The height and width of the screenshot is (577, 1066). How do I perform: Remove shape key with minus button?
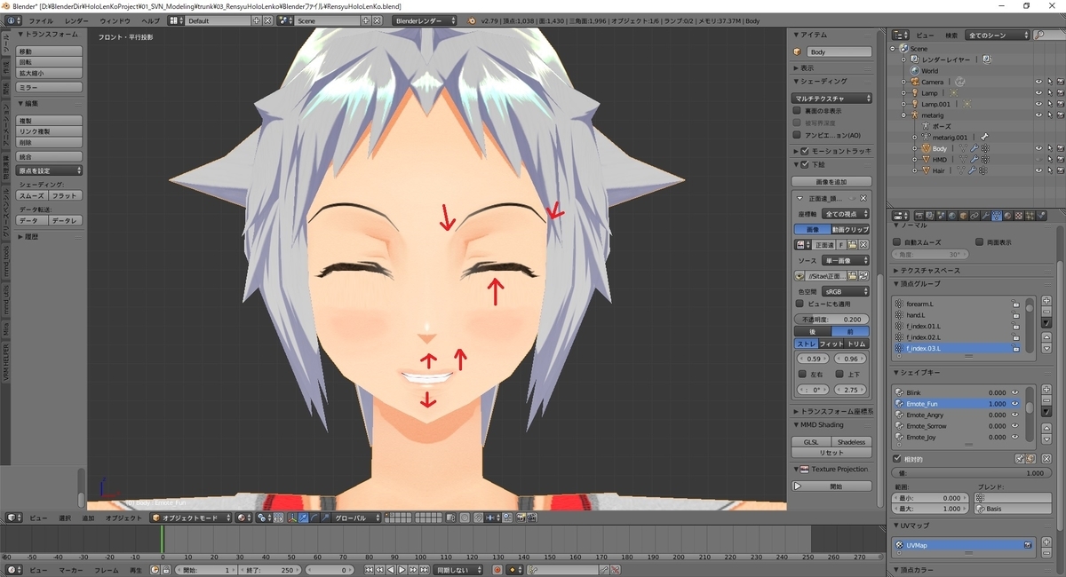[1046, 400]
